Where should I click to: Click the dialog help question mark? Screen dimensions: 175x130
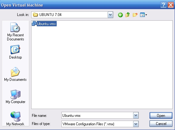163,5
